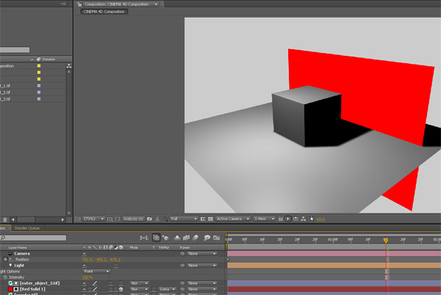Open the Active Camera view dropdown
Screen dimensions: 441x295
click(232, 219)
